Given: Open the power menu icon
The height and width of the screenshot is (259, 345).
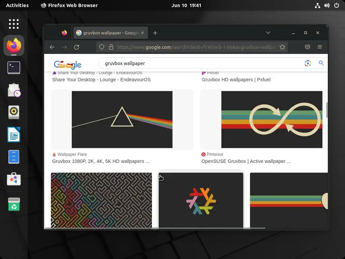Looking at the screenshot, I should (337, 5).
